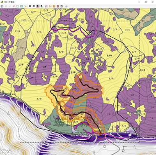Click the green curved arrows toolbar icon
The width and height of the screenshot is (156, 155).
(10, 6)
